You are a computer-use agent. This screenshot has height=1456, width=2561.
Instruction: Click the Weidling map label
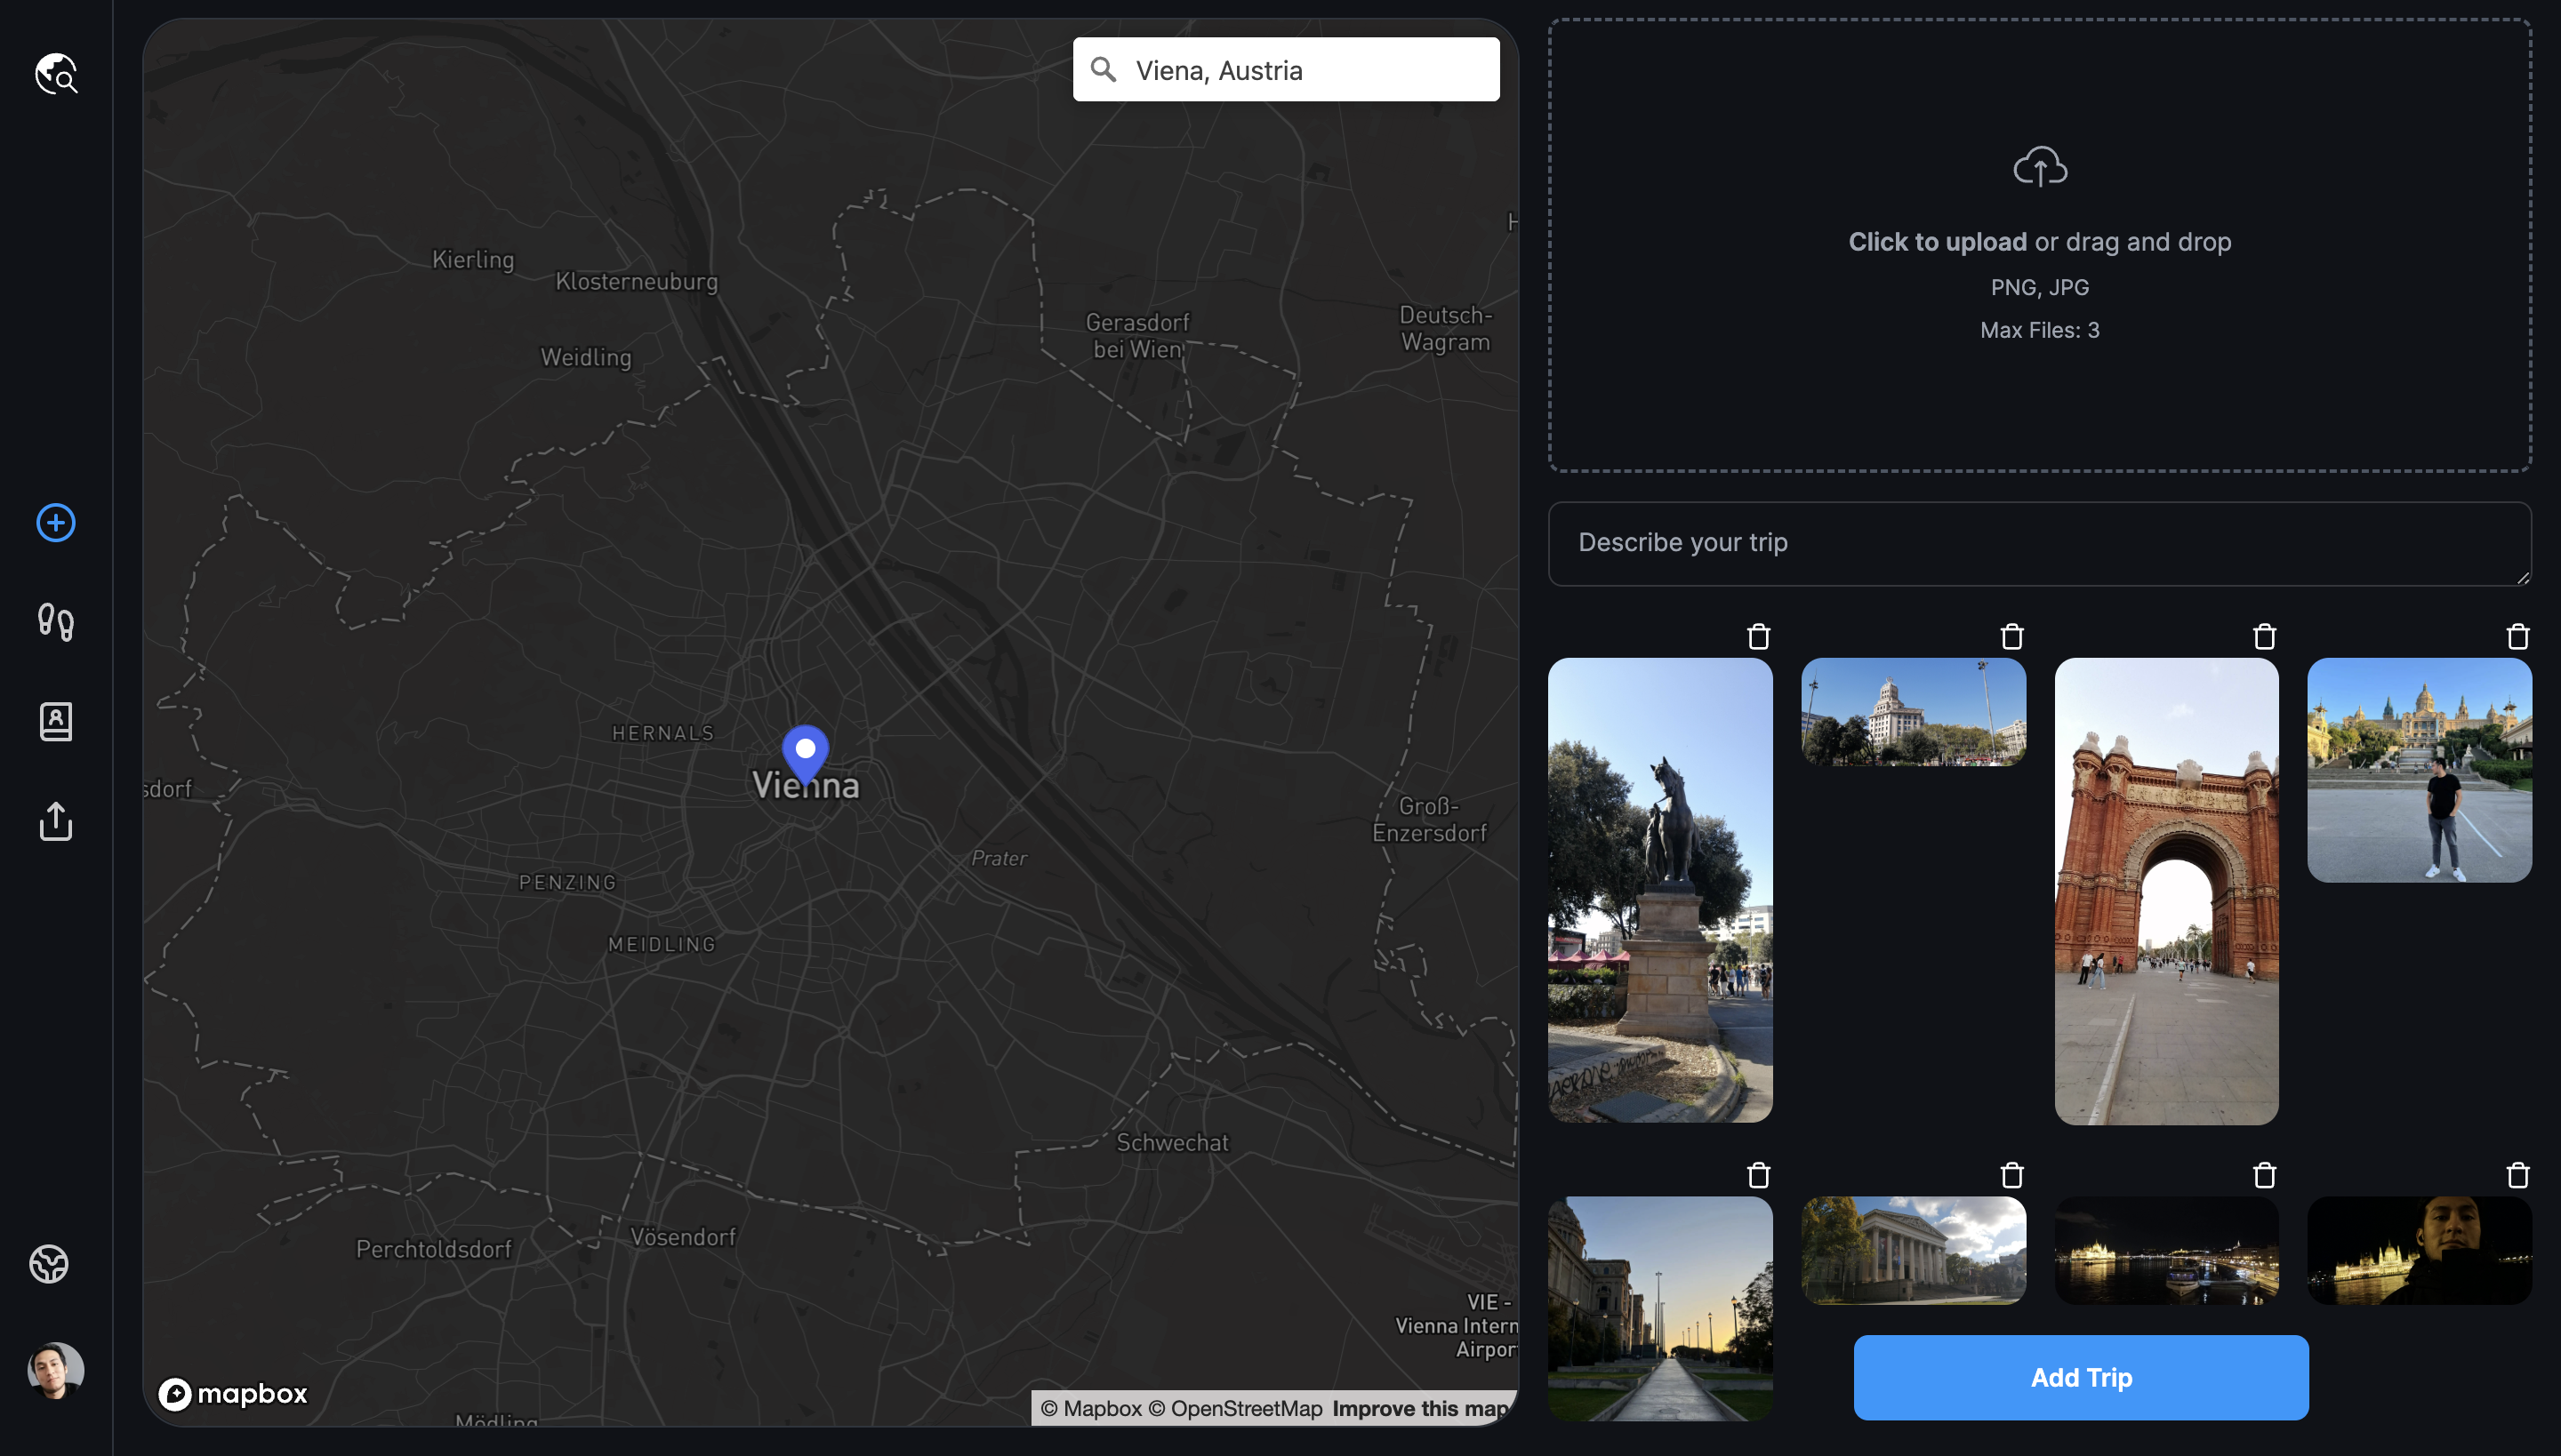[585, 357]
